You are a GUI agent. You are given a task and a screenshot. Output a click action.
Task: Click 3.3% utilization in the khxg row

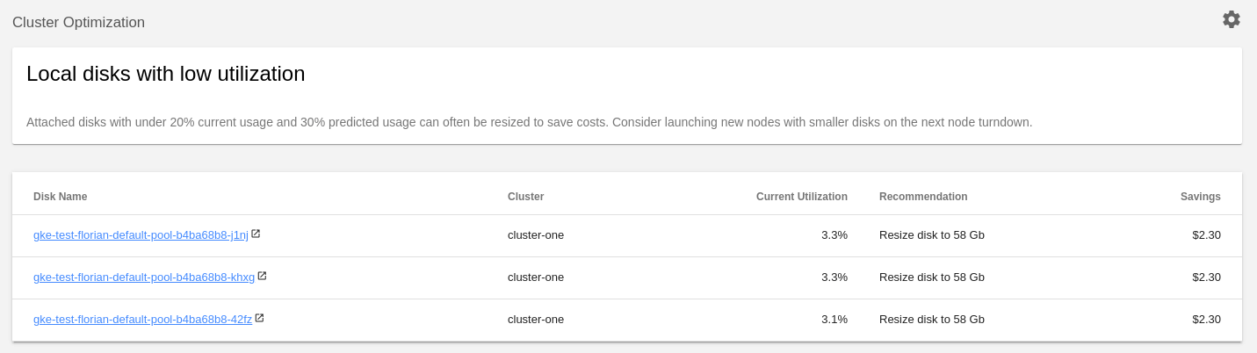(x=834, y=277)
